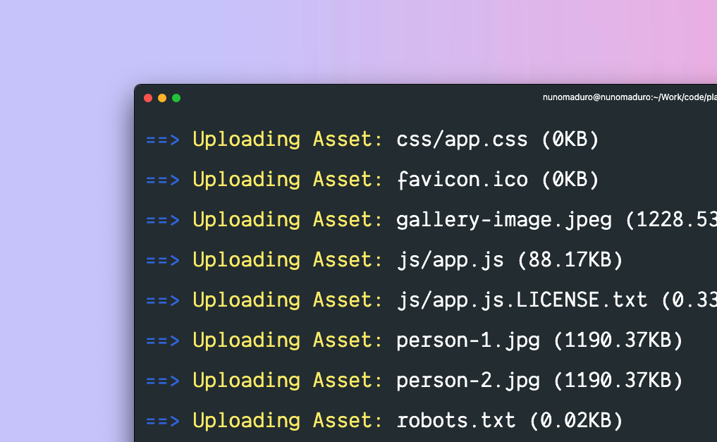717x442 pixels.
Task: Click the ==> arrow before person-2.jpg
Action: (x=163, y=380)
